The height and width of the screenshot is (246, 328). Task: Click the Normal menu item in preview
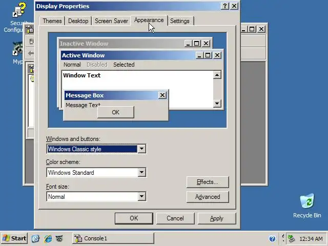point(72,65)
